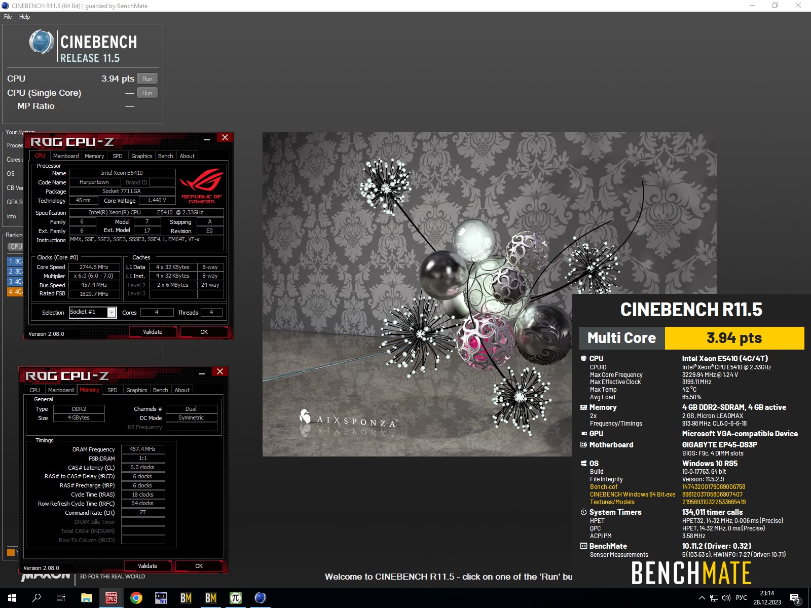Screen dimensions: 811x608
Task: Select Bench tab in lower CPU-Z window
Action: 161,390
